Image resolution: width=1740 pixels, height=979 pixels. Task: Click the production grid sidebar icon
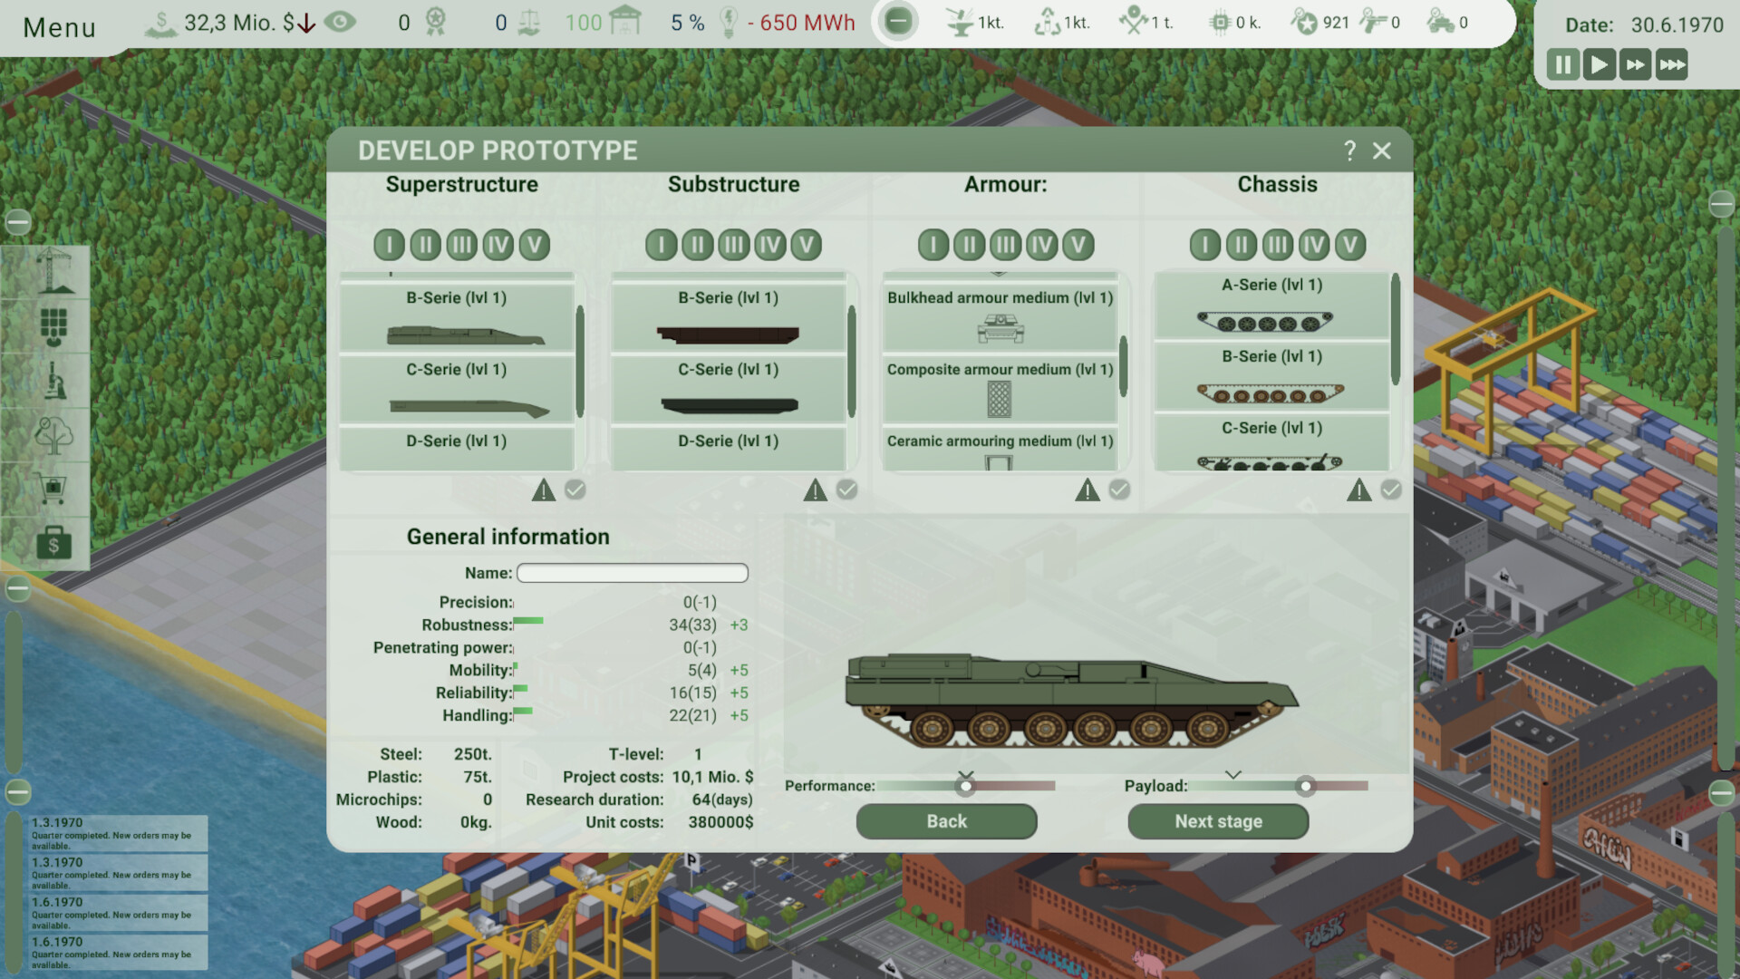click(53, 325)
